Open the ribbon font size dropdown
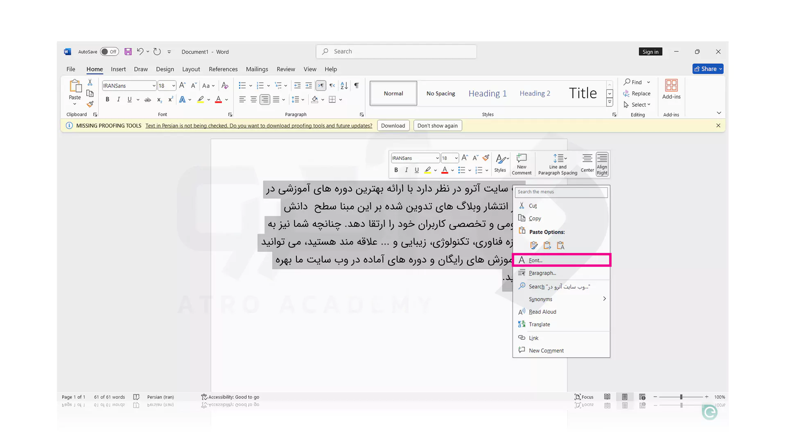This screenshot has height=442, width=786. 174,86
